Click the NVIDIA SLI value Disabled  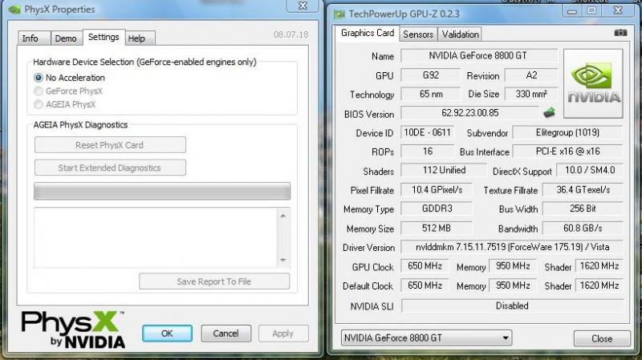pyautogui.click(x=512, y=305)
